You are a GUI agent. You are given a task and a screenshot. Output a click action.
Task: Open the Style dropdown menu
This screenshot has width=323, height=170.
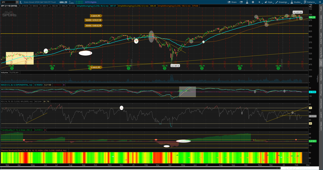coord(269,2)
